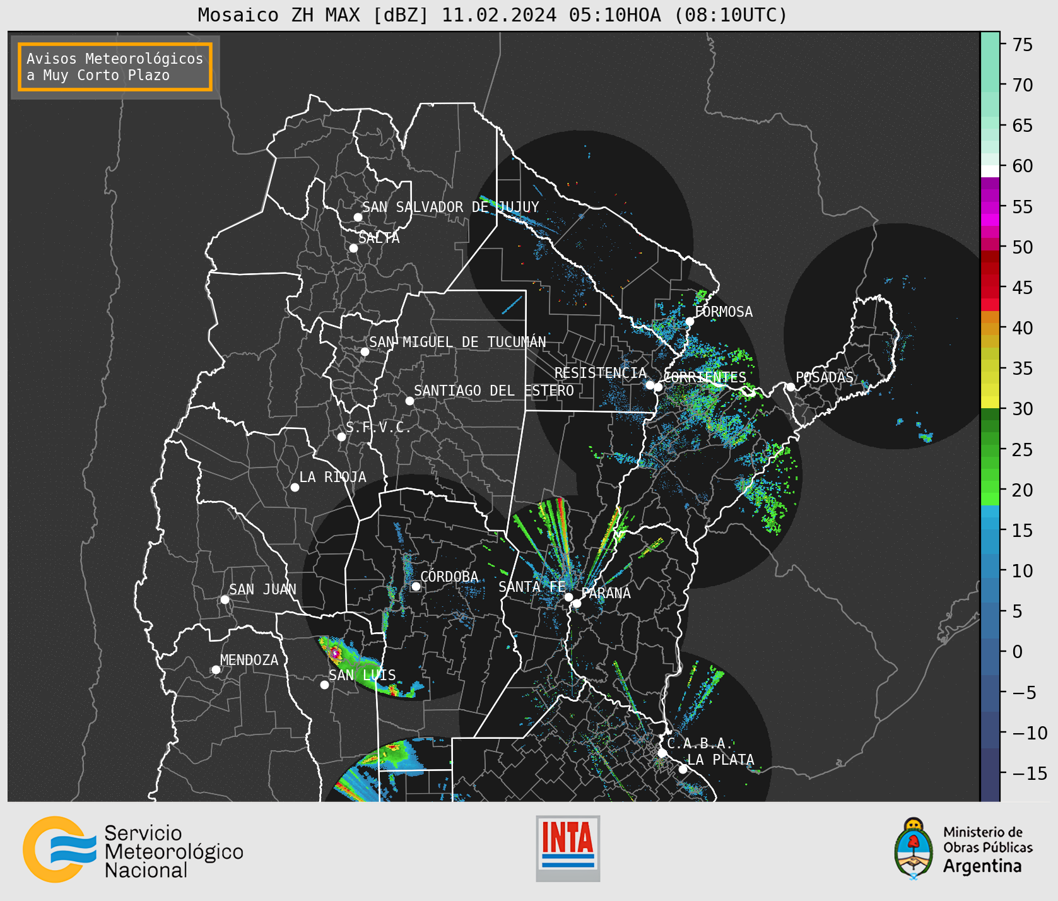Viewport: 1058px width, 901px height.
Task: Select the S.F.V.C. city marker
Action: (341, 437)
